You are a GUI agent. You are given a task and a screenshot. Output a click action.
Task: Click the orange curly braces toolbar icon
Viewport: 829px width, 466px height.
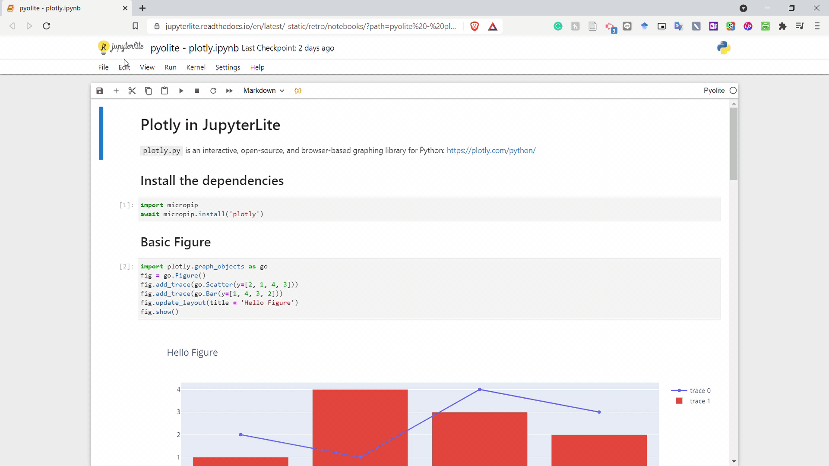point(298,91)
